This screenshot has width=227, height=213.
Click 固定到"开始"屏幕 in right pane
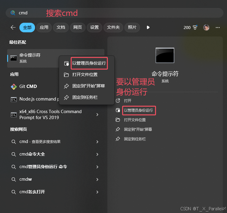138,130
